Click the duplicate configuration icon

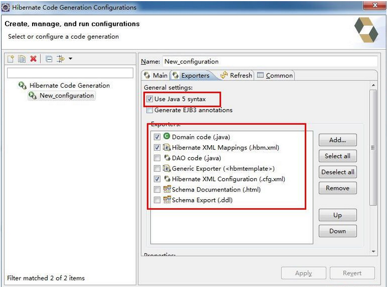[22, 59]
